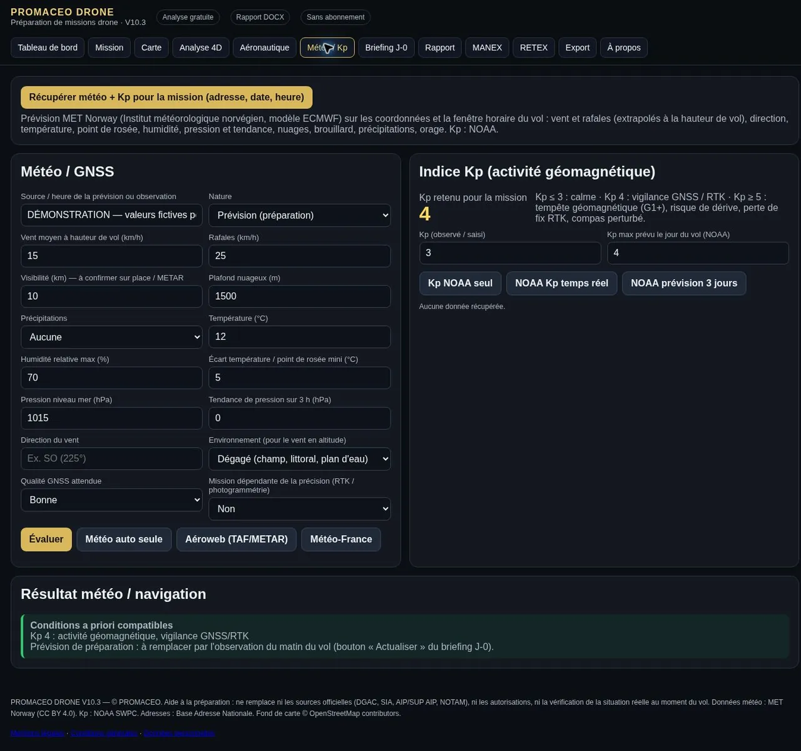Go to the Export tab
The height and width of the screenshot is (751, 801).
[x=578, y=48]
